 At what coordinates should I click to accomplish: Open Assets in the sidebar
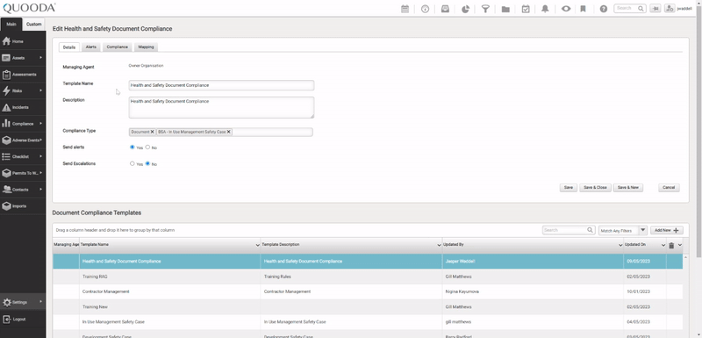pos(23,58)
